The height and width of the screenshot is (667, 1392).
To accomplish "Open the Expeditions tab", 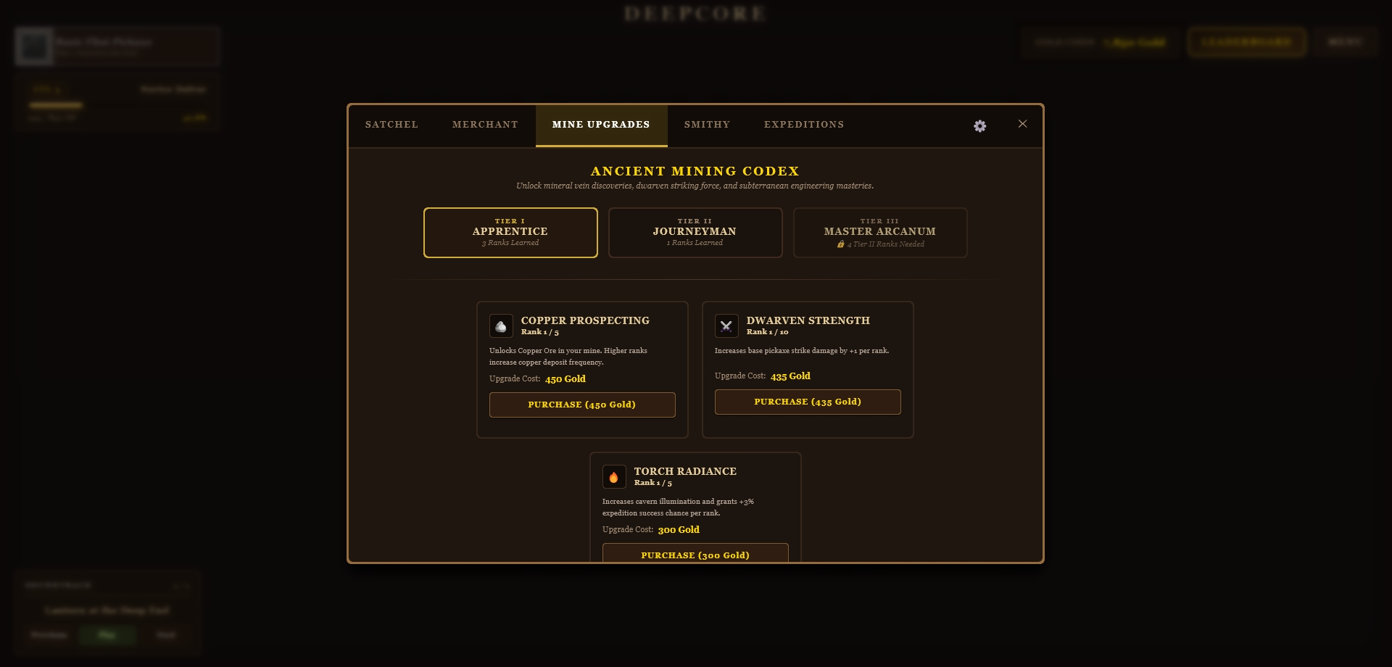I will click(x=804, y=125).
